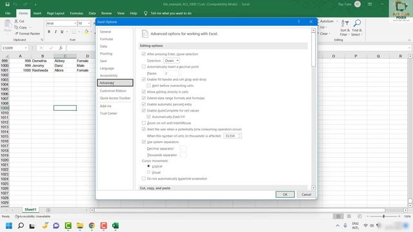
Task: Open the font name dropdown
Action: point(75,23)
